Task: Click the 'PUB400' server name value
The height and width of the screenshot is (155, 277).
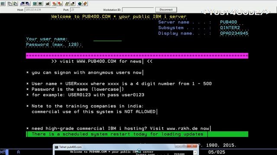Action: pyautogui.click(x=229, y=22)
